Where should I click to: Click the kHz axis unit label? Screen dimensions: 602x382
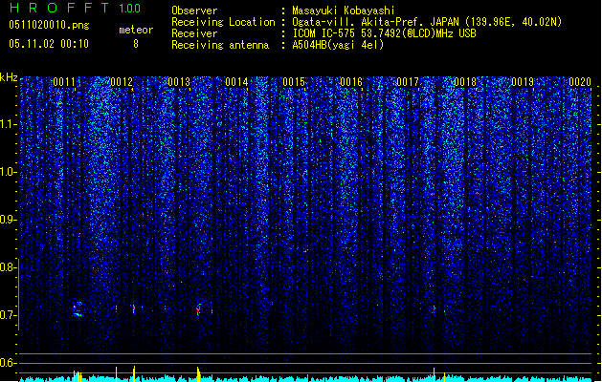pyautogui.click(x=9, y=77)
